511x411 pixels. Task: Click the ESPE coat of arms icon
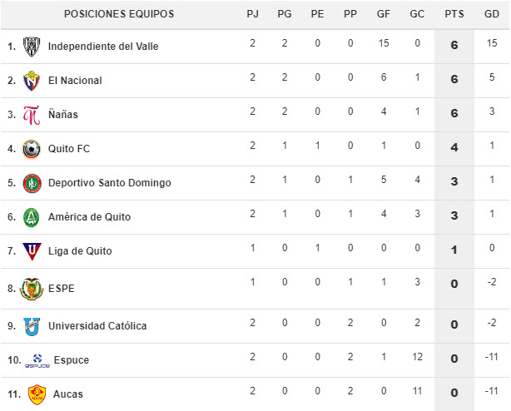[32, 289]
